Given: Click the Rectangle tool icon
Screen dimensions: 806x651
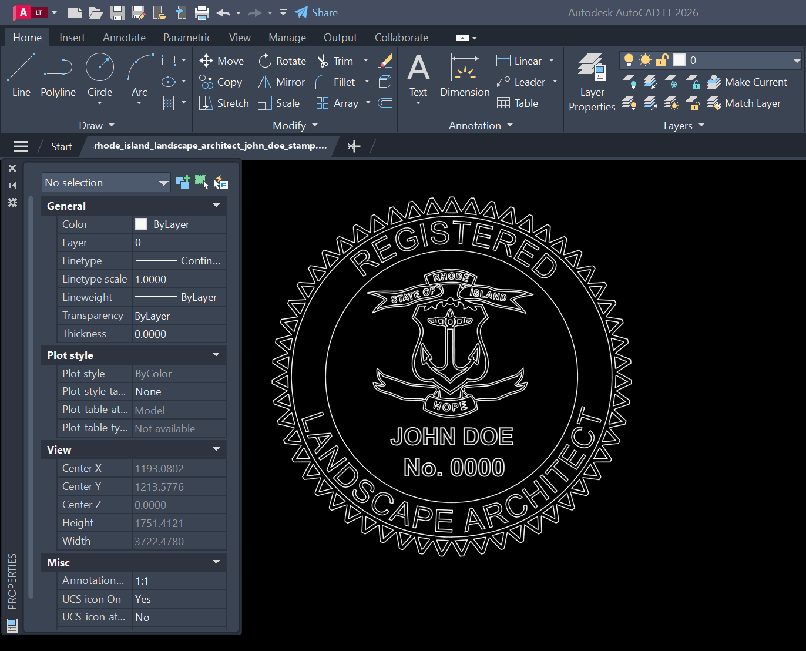Looking at the screenshot, I should click(169, 61).
